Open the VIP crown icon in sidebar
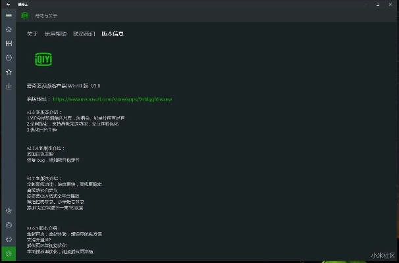The width and height of the screenshot is (399, 263). click(9, 212)
